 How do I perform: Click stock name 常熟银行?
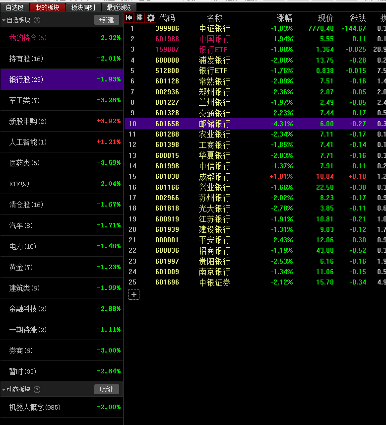point(214,81)
